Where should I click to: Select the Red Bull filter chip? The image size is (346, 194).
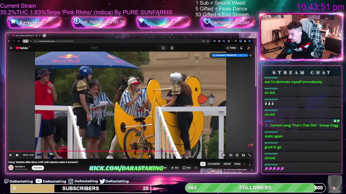pyautogui.click(x=227, y=164)
